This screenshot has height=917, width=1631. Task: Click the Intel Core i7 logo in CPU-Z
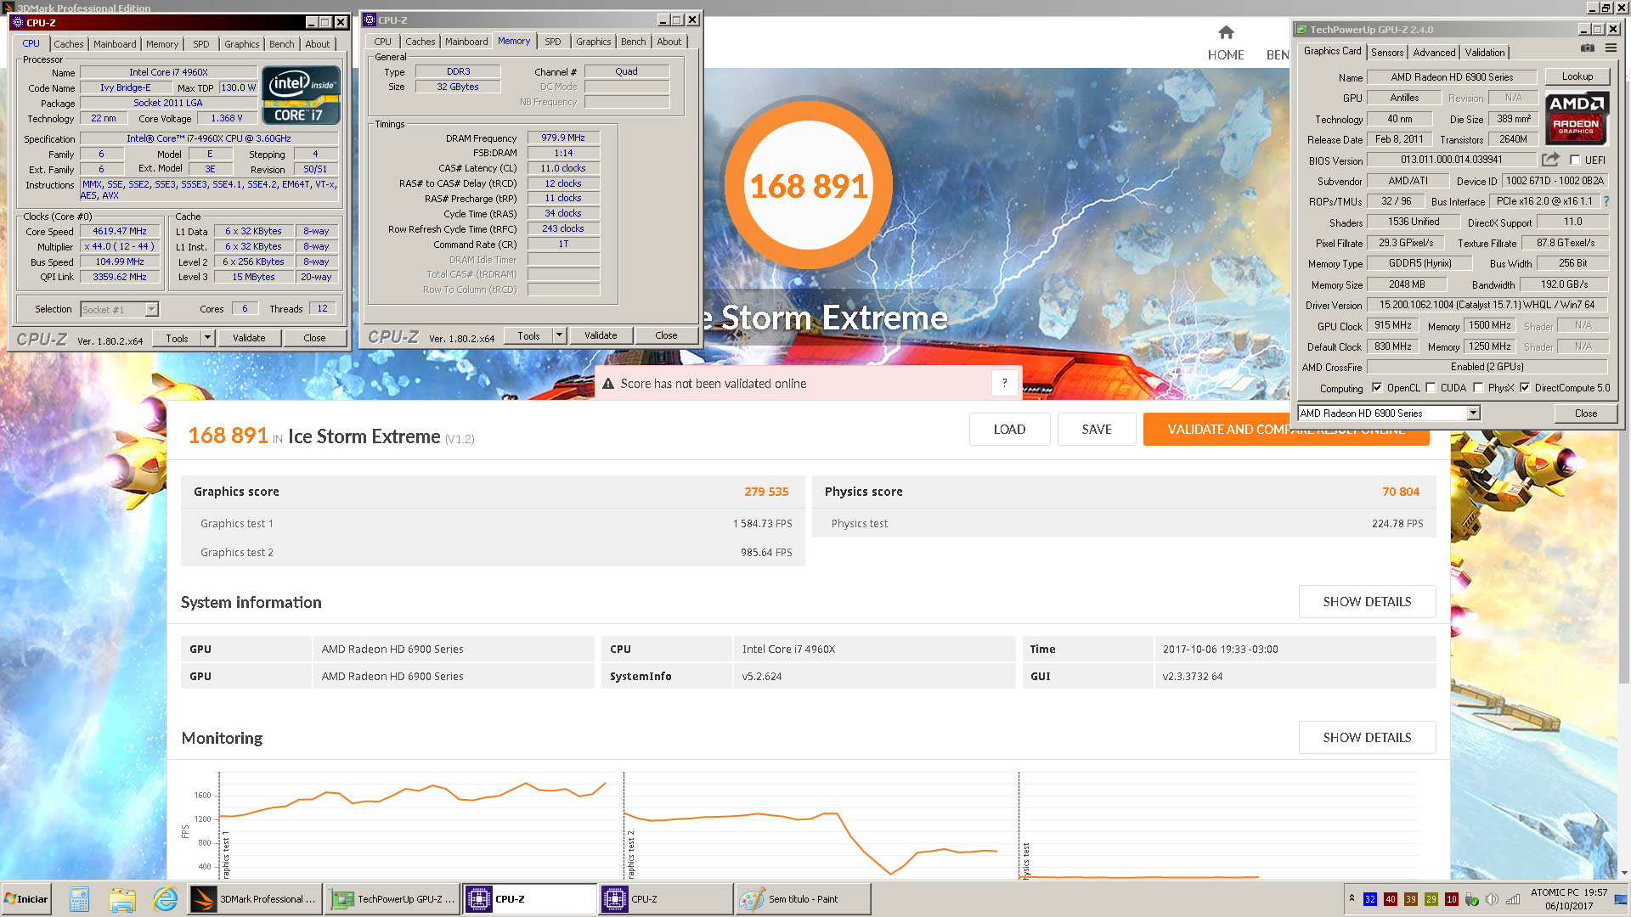[302, 96]
